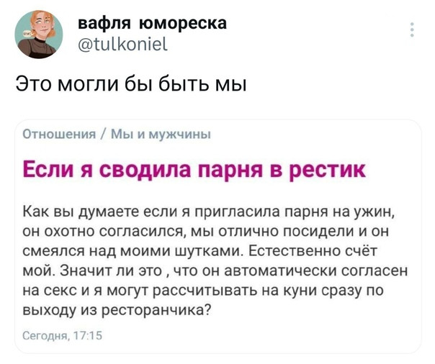Click the @tulkoniel handle
435x364 pixels.
click(x=123, y=44)
